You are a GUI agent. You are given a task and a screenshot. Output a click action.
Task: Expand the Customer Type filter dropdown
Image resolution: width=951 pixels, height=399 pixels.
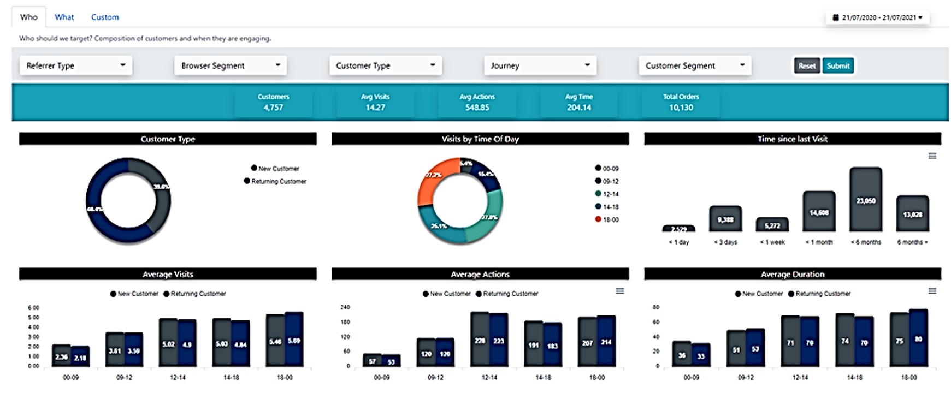coord(386,65)
